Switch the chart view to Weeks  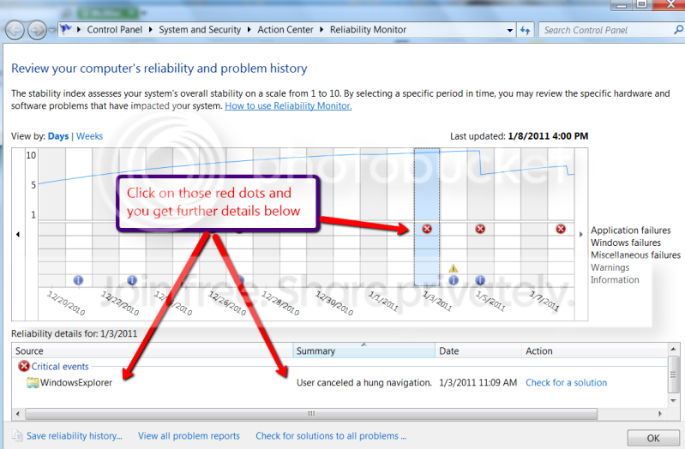pyautogui.click(x=89, y=136)
